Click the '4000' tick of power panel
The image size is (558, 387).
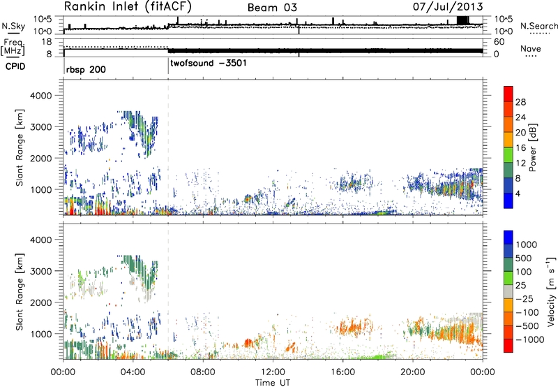click(40, 96)
